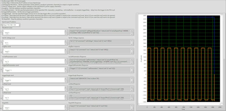This screenshot has width=226, height=111.
Task: Click inside the Waveform send text box
Action: coord(33,32)
